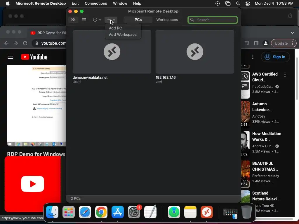Select the Workspaces tab
The height and width of the screenshot is (224, 299).
coord(167,20)
